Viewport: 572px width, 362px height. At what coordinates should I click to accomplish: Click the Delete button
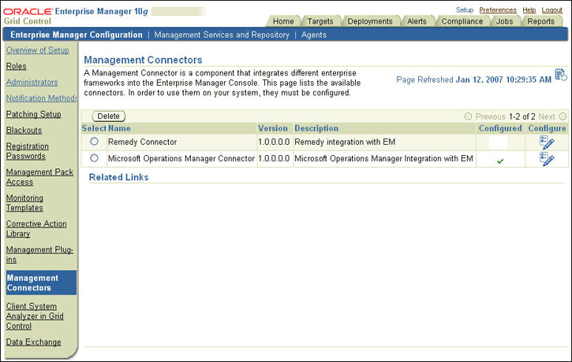pyautogui.click(x=108, y=116)
